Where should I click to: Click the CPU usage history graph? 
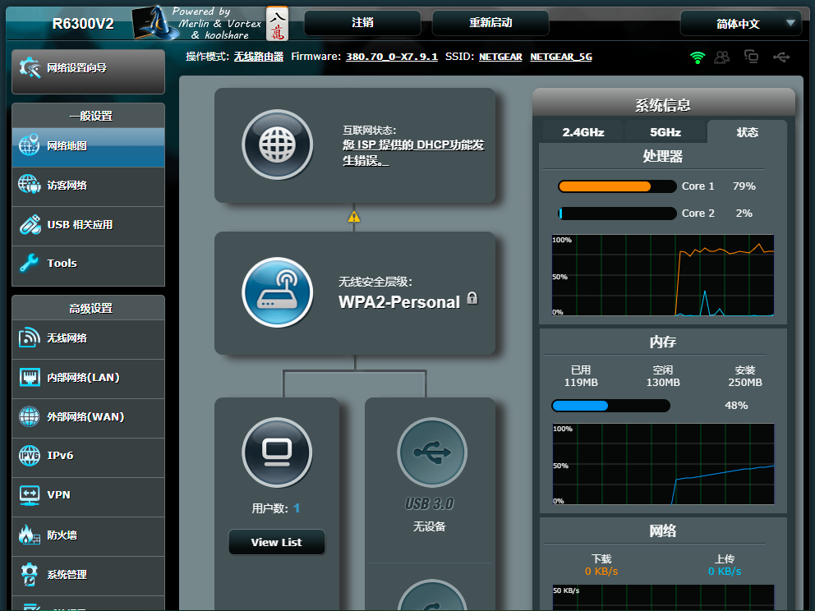(663, 275)
